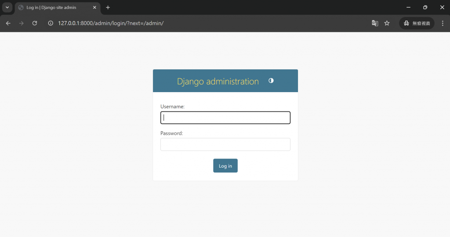Select the address bar URL text
Viewport: 450px width, 237px height.
point(111,23)
